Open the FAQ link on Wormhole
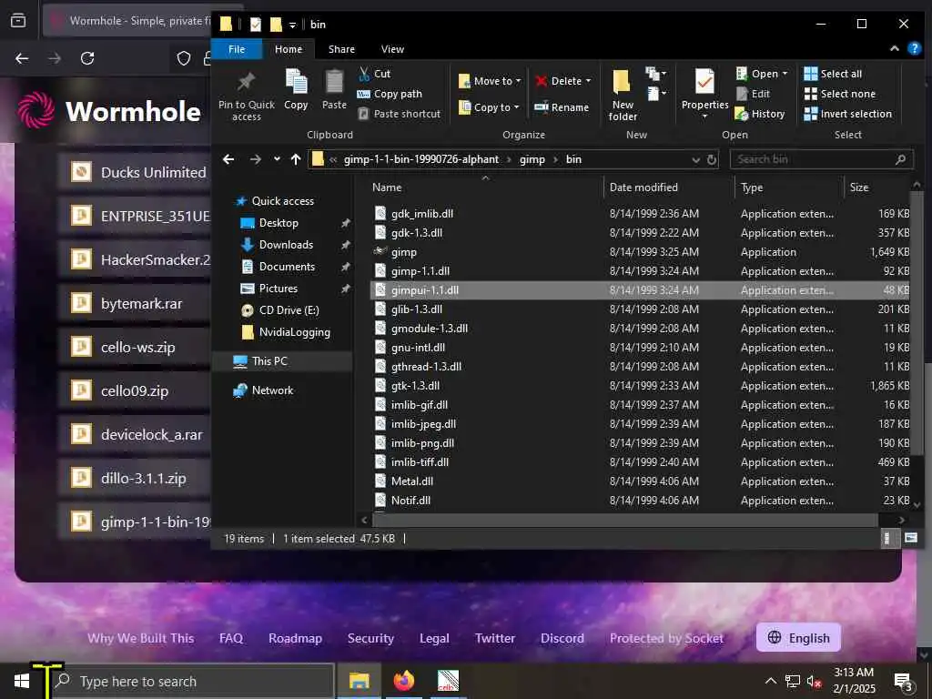 click(230, 638)
